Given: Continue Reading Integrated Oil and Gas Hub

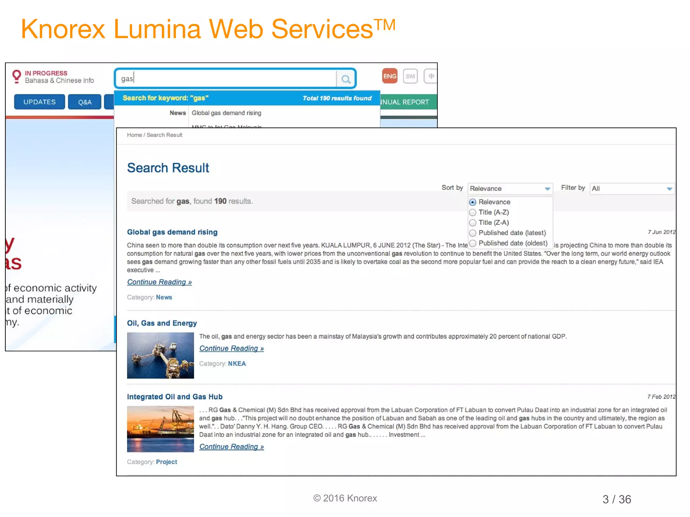Looking at the screenshot, I should coord(231,447).
